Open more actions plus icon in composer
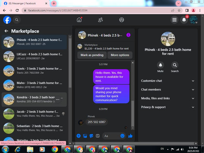Viewport: 204px width, 153px height. click(x=78, y=136)
